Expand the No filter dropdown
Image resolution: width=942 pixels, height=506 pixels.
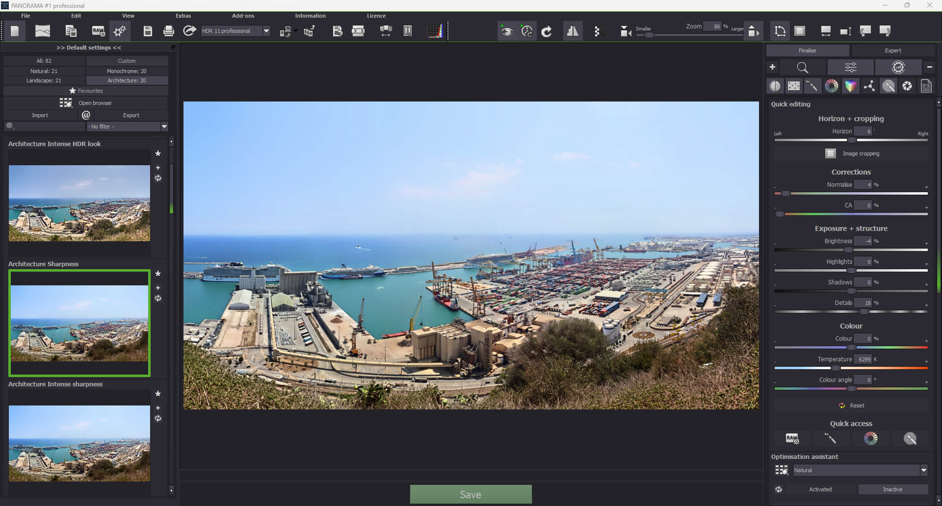(164, 126)
